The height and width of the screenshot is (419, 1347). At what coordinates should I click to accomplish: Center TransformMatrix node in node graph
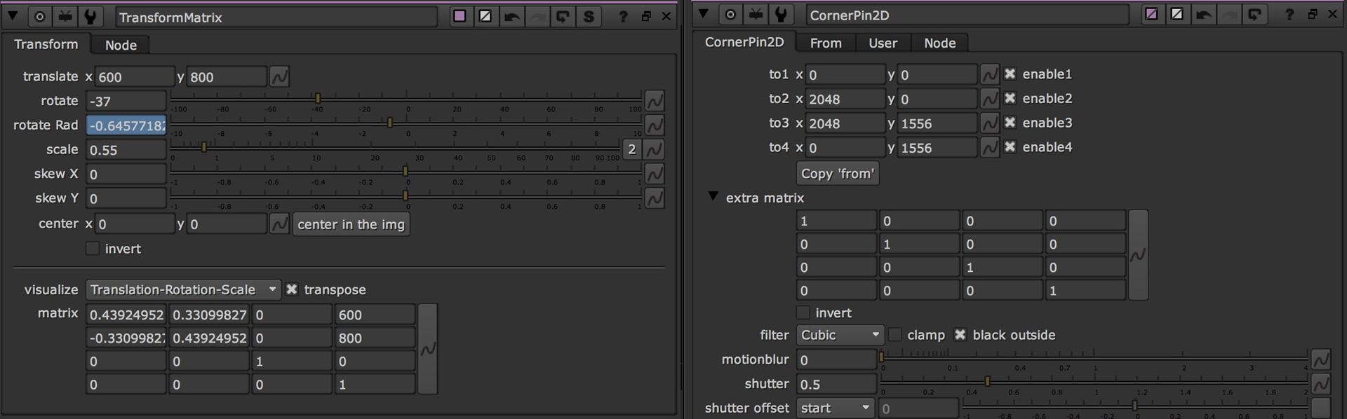[40, 17]
